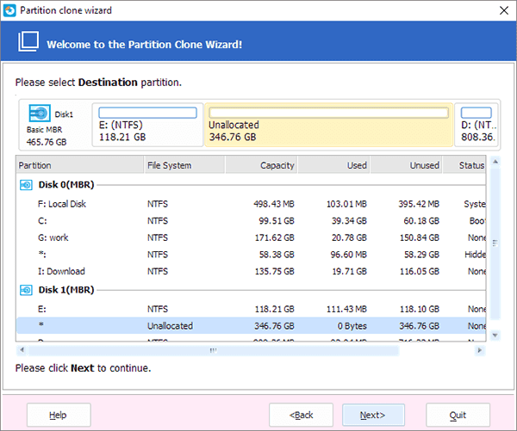Click the 0 Bytes used cell
The width and height of the screenshot is (517, 431).
(352, 326)
